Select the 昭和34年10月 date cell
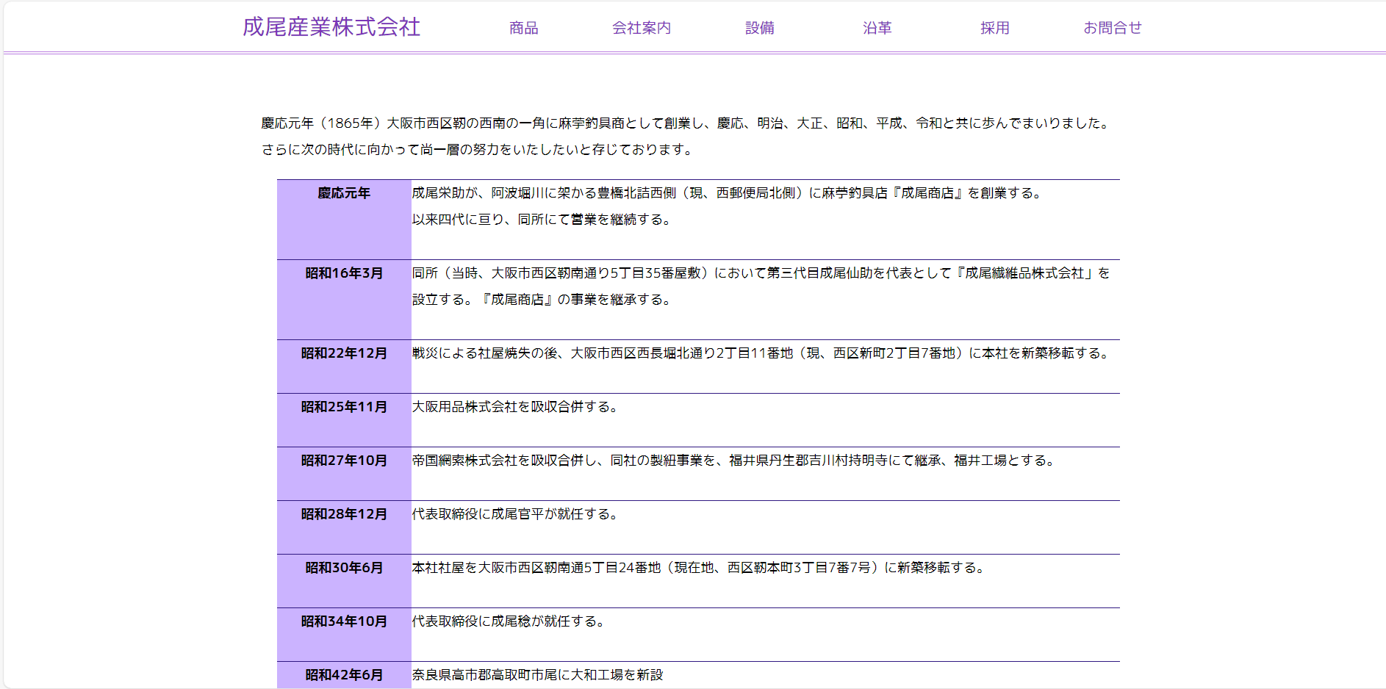Viewport: 1386px width, 689px height. [344, 635]
